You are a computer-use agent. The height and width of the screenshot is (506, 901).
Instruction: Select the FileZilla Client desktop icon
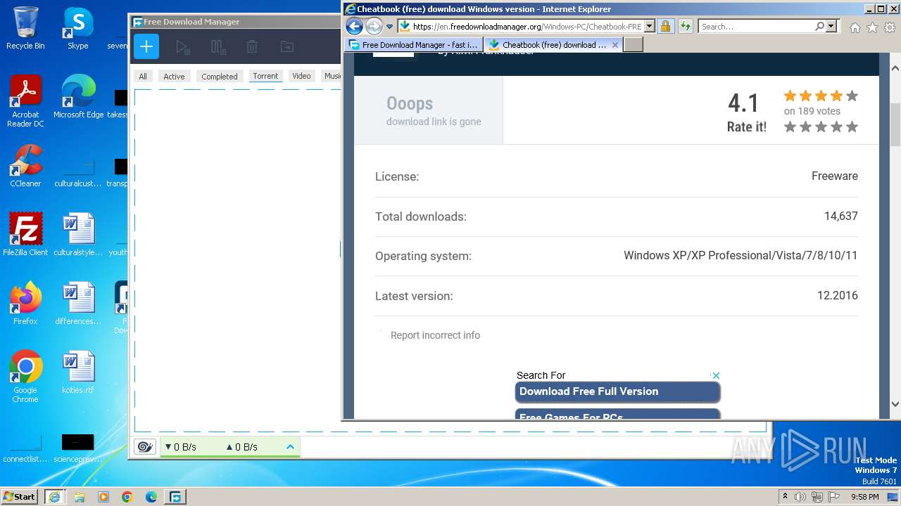tap(25, 235)
